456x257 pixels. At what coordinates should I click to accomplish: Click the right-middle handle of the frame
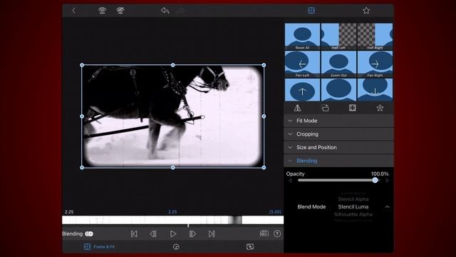coord(264,116)
